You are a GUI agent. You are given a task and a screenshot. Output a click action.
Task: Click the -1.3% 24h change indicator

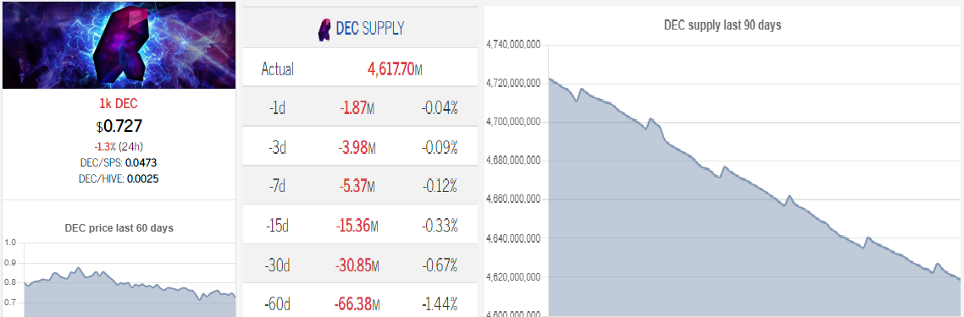point(119,147)
